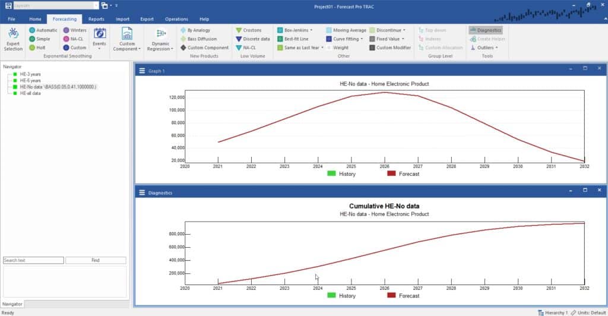Select the Bass Diffusion model
Screen dimensions: 608x316
tap(183, 39)
